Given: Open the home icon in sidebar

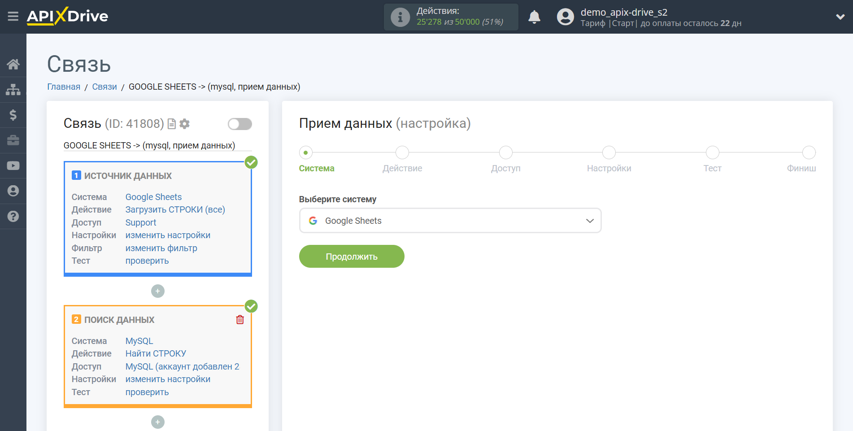Looking at the screenshot, I should pos(13,65).
